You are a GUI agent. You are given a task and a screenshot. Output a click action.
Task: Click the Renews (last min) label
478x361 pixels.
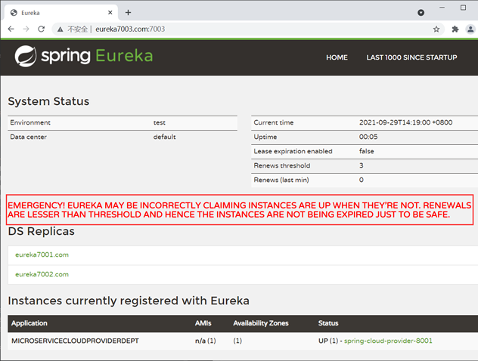(x=281, y=180)
